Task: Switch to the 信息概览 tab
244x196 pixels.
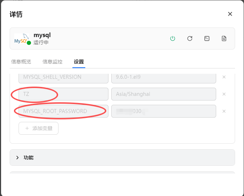Action: coord(21,62)
